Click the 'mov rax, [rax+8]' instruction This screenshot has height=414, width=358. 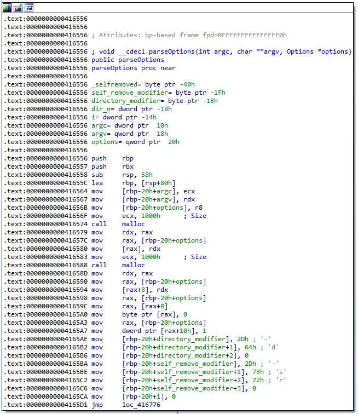pyautogui.click(x=130, y=306)
